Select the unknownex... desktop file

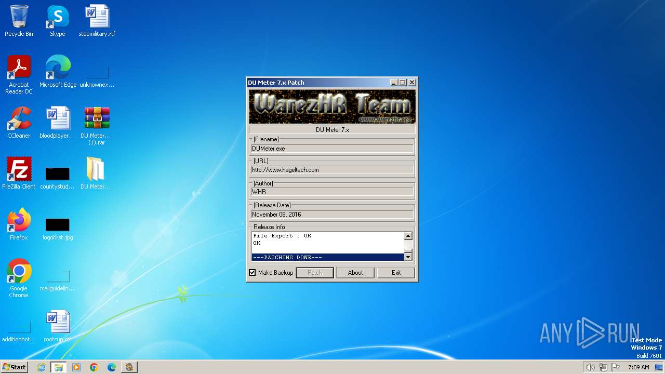[x=97, y=72]
